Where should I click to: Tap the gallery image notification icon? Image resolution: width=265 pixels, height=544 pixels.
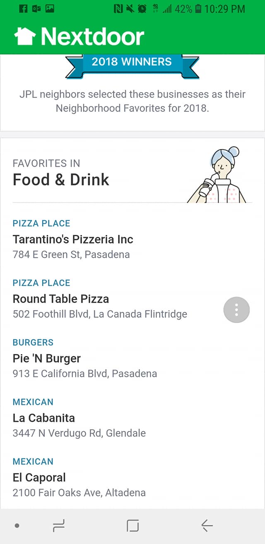pos(50,9)
